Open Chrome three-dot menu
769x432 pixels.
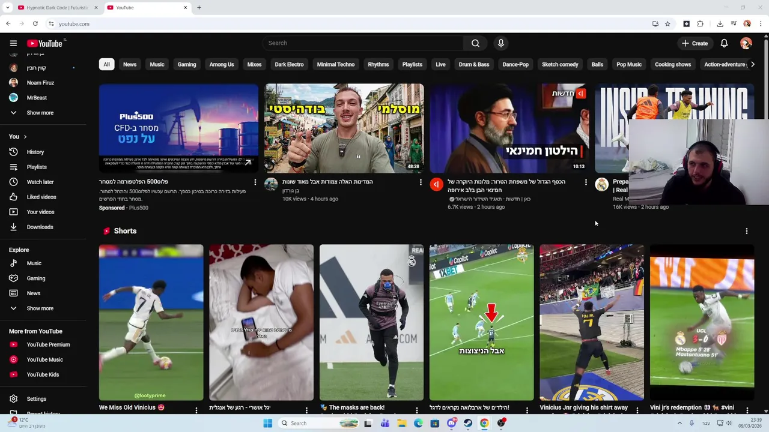tap(761, 24)
